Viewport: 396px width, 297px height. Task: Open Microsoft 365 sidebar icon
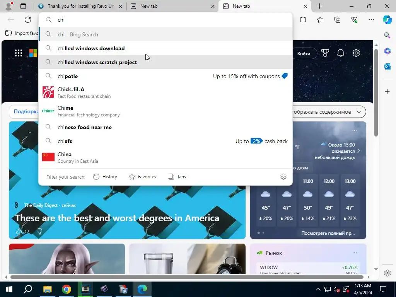tap(387, 51)
